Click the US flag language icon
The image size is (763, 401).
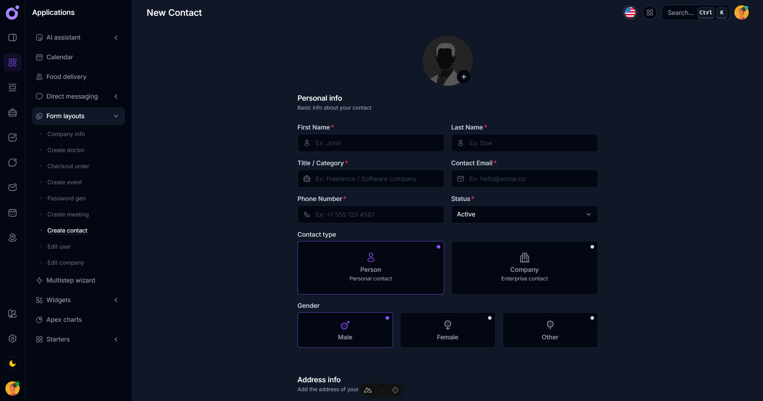tap(630, 13)
